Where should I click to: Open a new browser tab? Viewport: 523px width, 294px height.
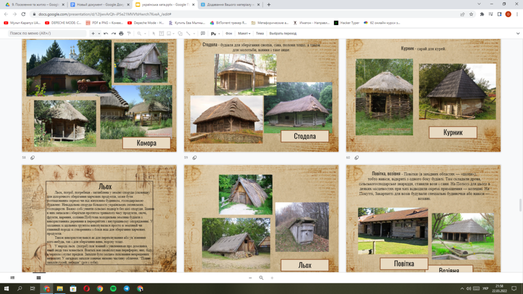click(x=269, y=4)
